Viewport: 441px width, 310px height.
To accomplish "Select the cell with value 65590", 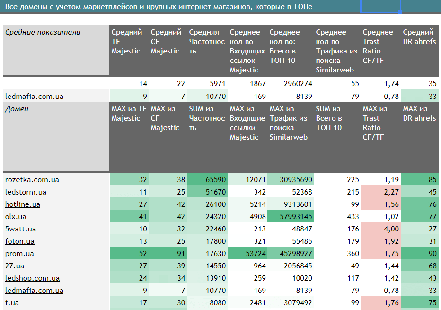I will [207, 180].
